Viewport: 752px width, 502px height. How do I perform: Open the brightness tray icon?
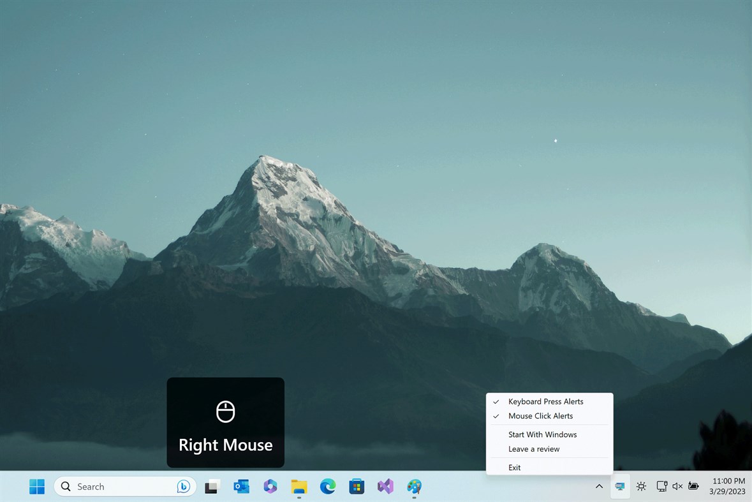(641, 486)
